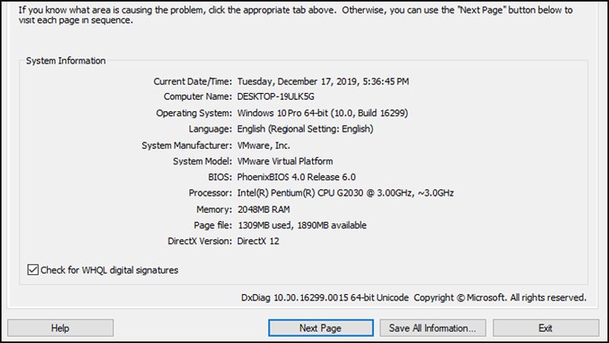Click the computer name DESKTOP-19ULK5G

276,97
